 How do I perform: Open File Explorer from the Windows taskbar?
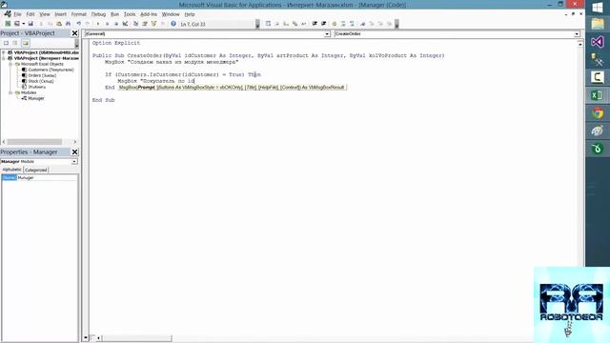coord(598,24)
